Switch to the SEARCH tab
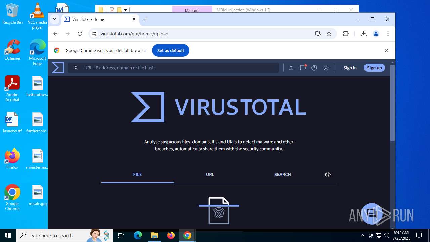430x242 pixels. (283, 175)
